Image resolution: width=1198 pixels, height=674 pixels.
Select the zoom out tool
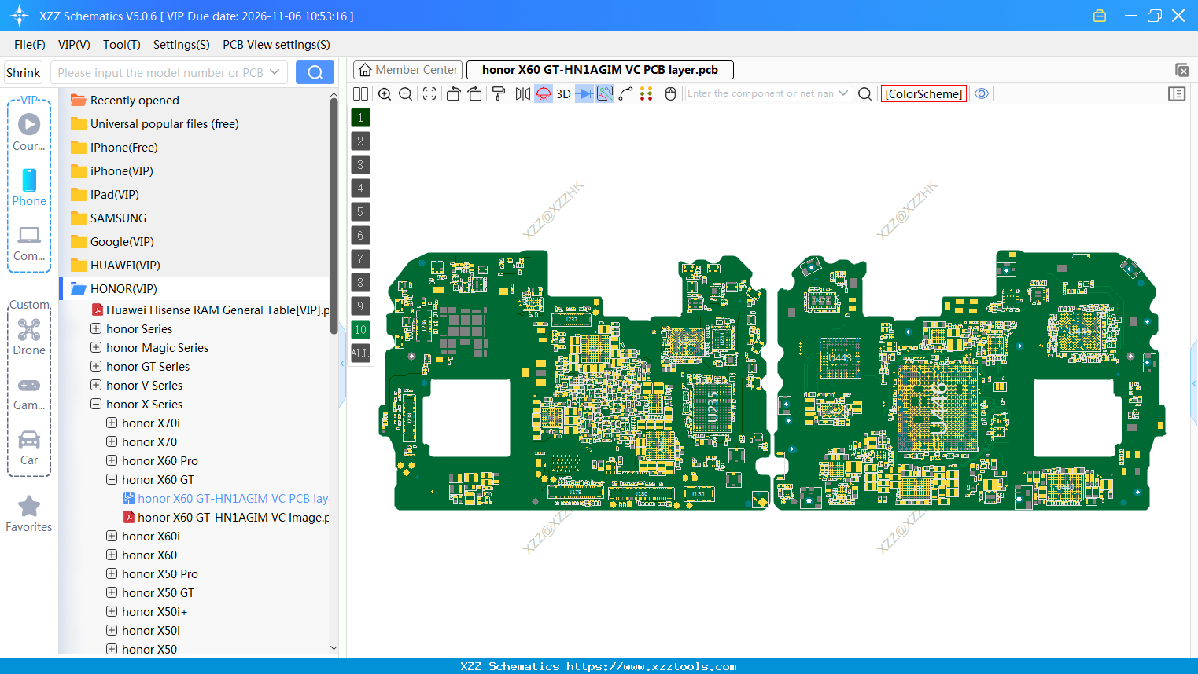click(404, 93)
